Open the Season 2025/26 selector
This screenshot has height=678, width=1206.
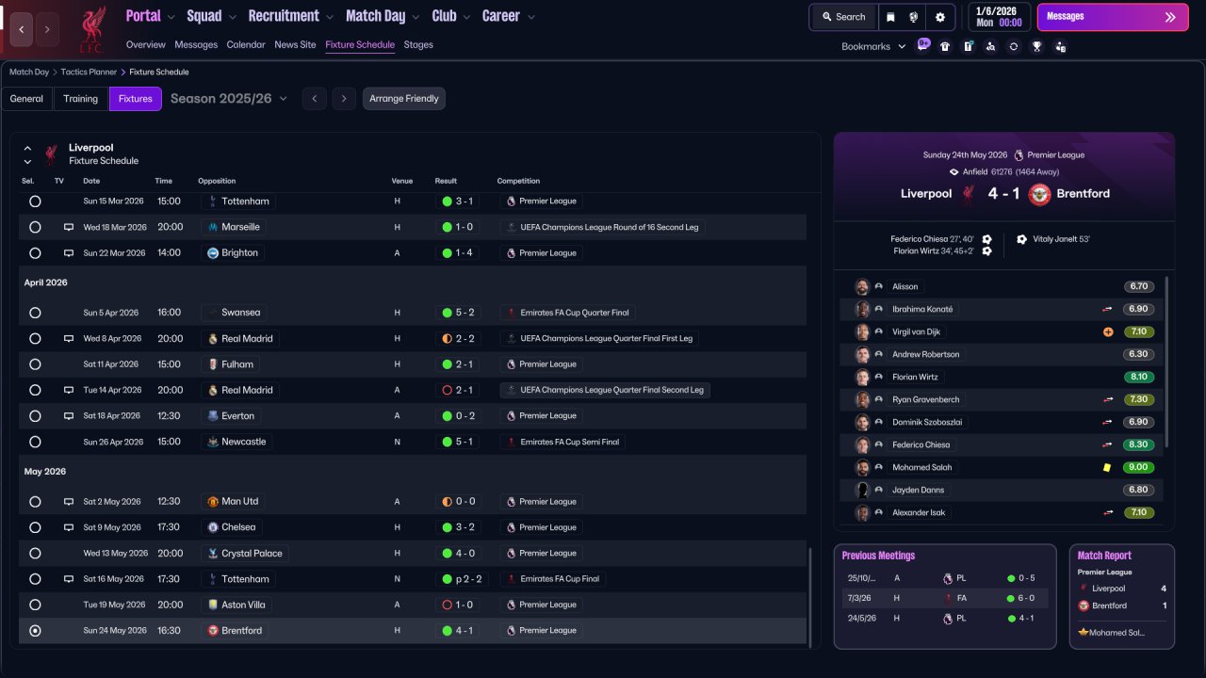click(229, 99)
